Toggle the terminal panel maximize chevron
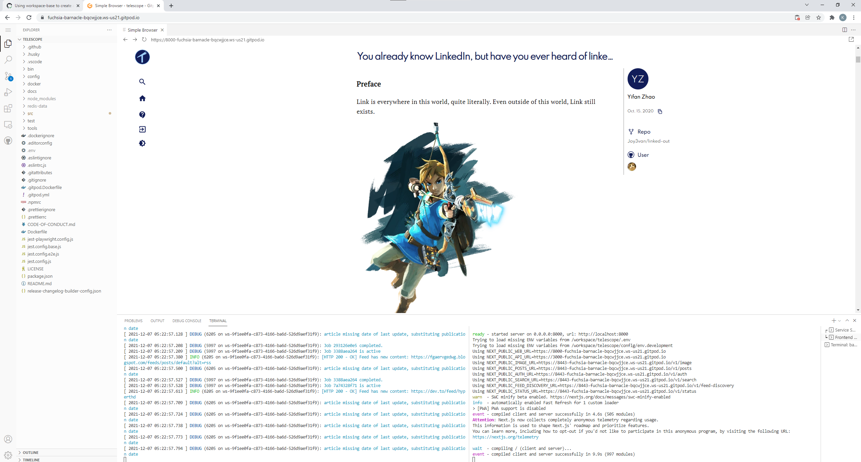Screen dimensions: 861x462 847,320
